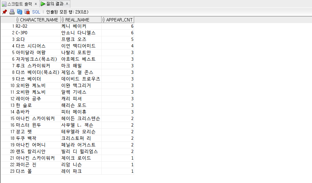Select the 루크 스카이워커 cell
Image resolution: width=312 pixels, height=183 pixels.
(38, 66)
